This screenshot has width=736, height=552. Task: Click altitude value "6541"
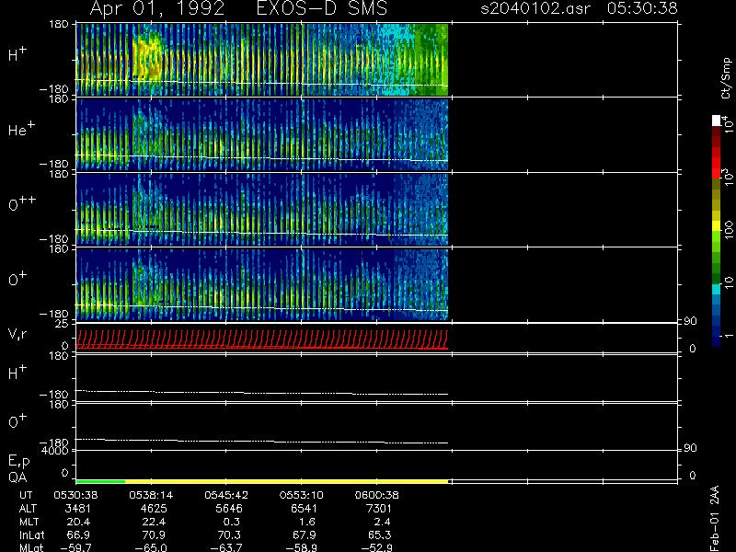[304, 509]
